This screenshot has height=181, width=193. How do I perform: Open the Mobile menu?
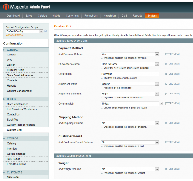pyautogui.click(x=56, y=16)
